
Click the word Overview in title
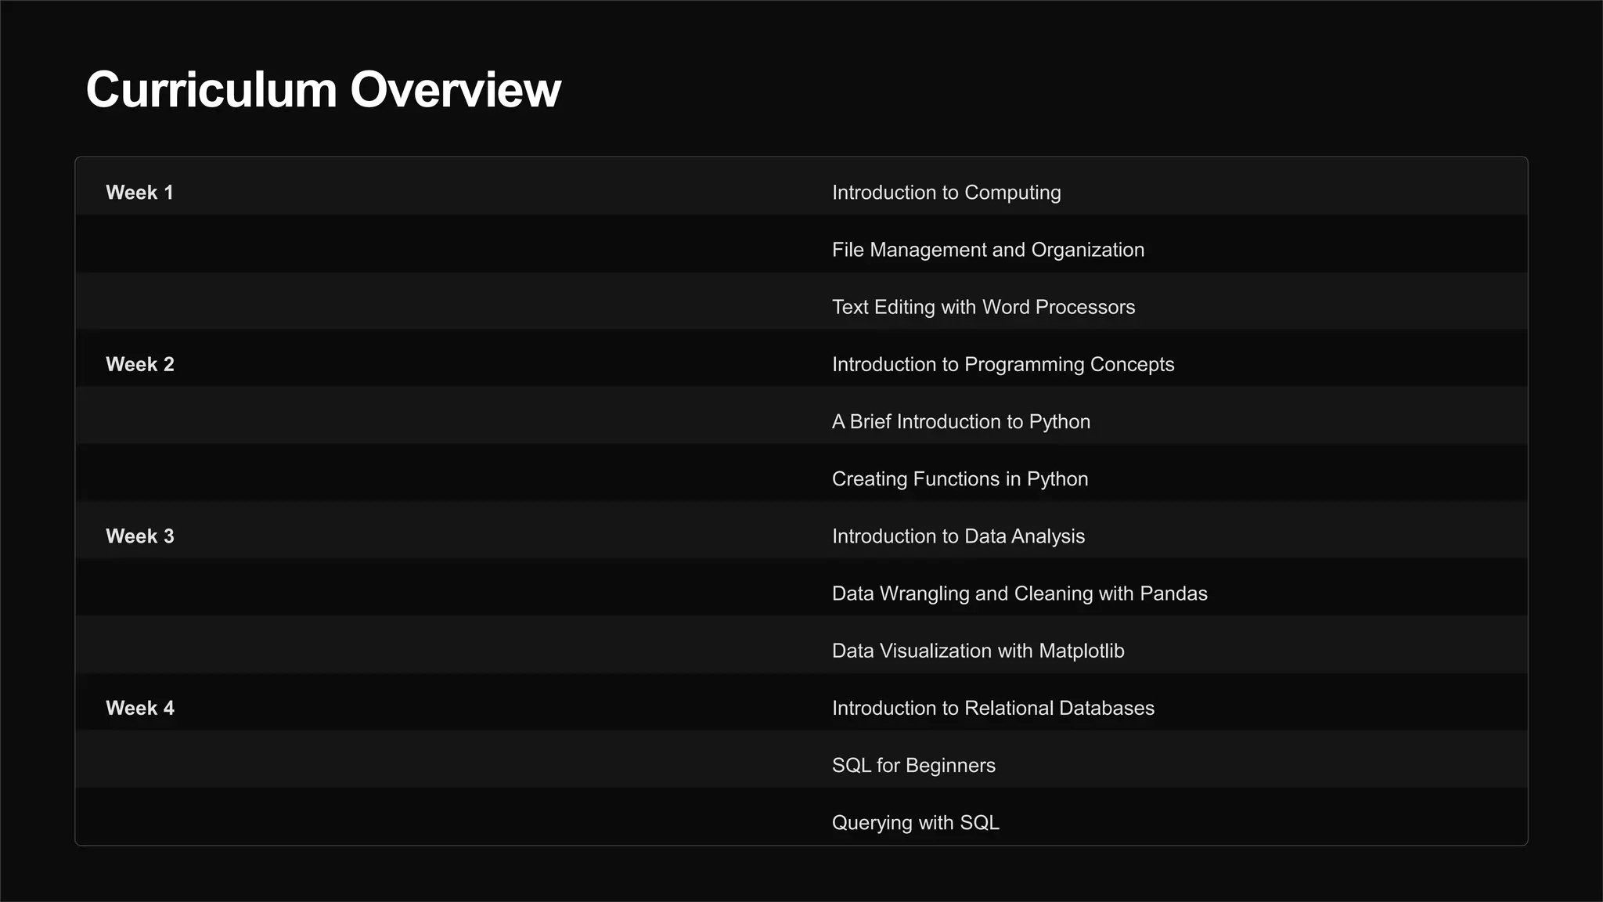click(x=455, y=89)
